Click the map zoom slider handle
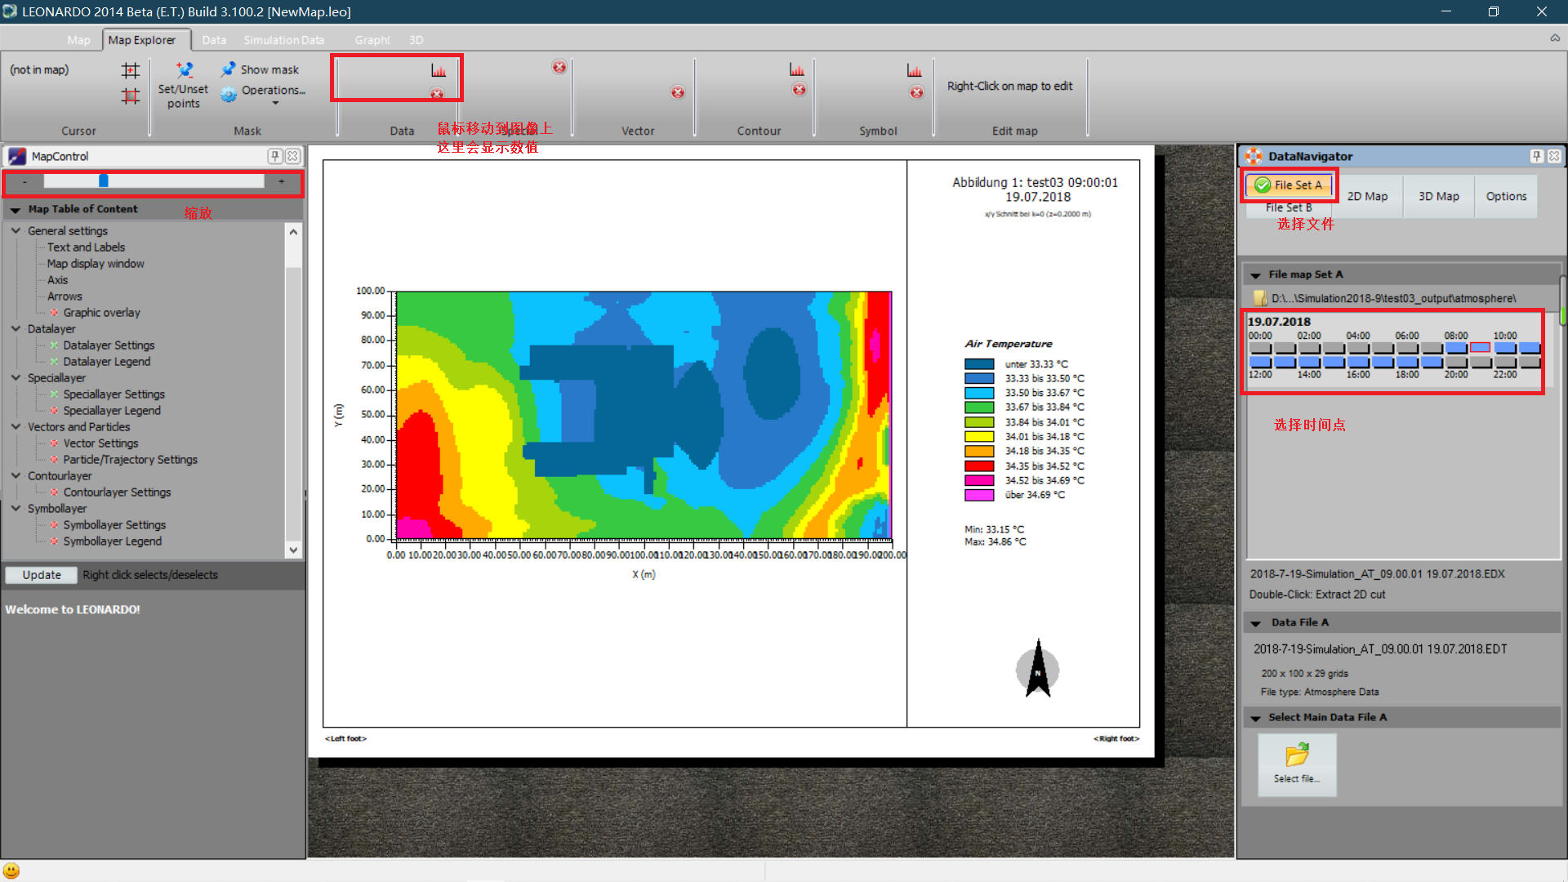Screen dimensions: 1568x882 (104, 181)
